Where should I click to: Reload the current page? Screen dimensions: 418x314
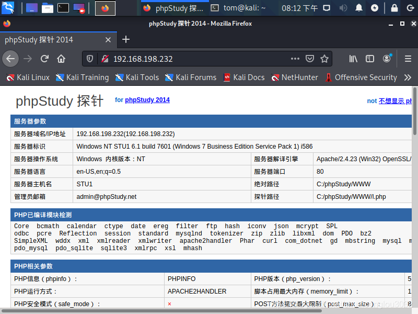pyautogui.click(x=44, y=59)
